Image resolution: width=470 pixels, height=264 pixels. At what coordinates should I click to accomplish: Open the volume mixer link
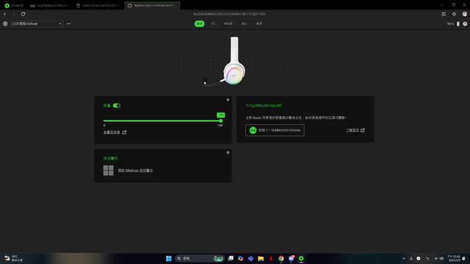(111, 132)
